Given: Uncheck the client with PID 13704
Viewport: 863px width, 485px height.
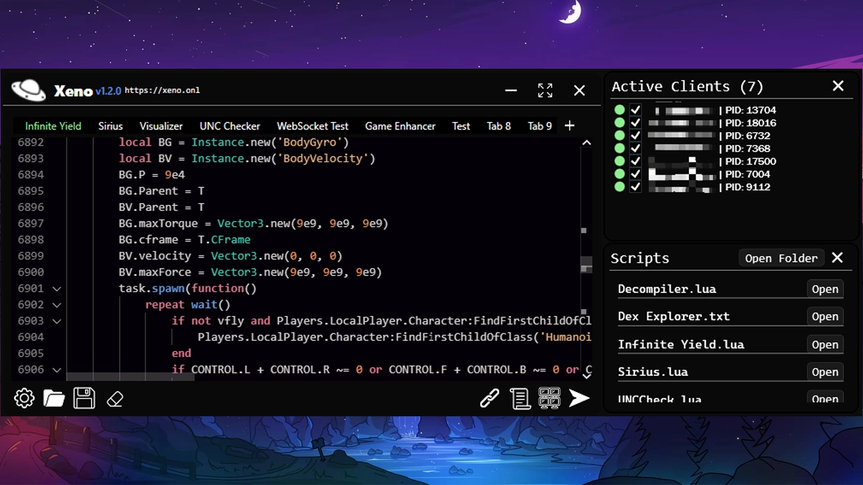Looking at the screenshot, I should tap(635, 110).
